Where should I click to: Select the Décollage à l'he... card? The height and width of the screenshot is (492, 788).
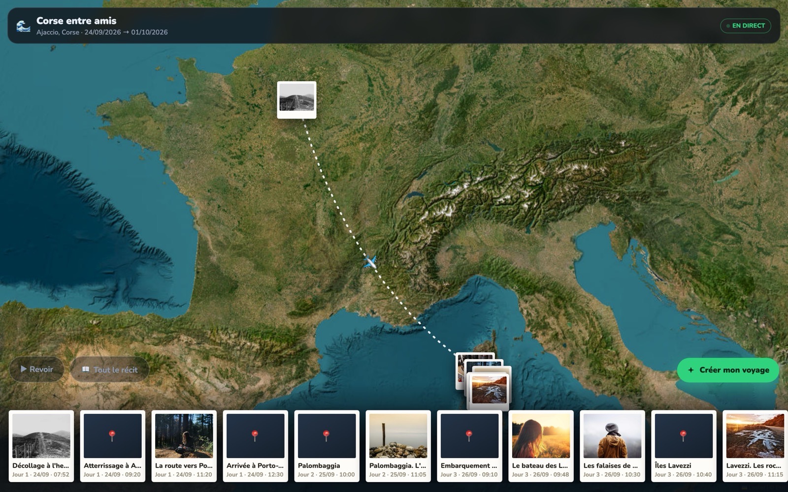click(41, 446)
